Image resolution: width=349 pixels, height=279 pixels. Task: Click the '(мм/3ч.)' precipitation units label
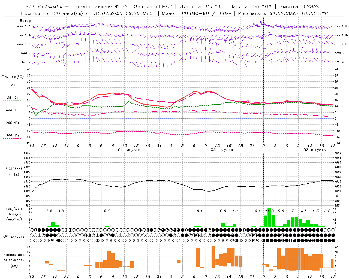click(x=14, y=209)
